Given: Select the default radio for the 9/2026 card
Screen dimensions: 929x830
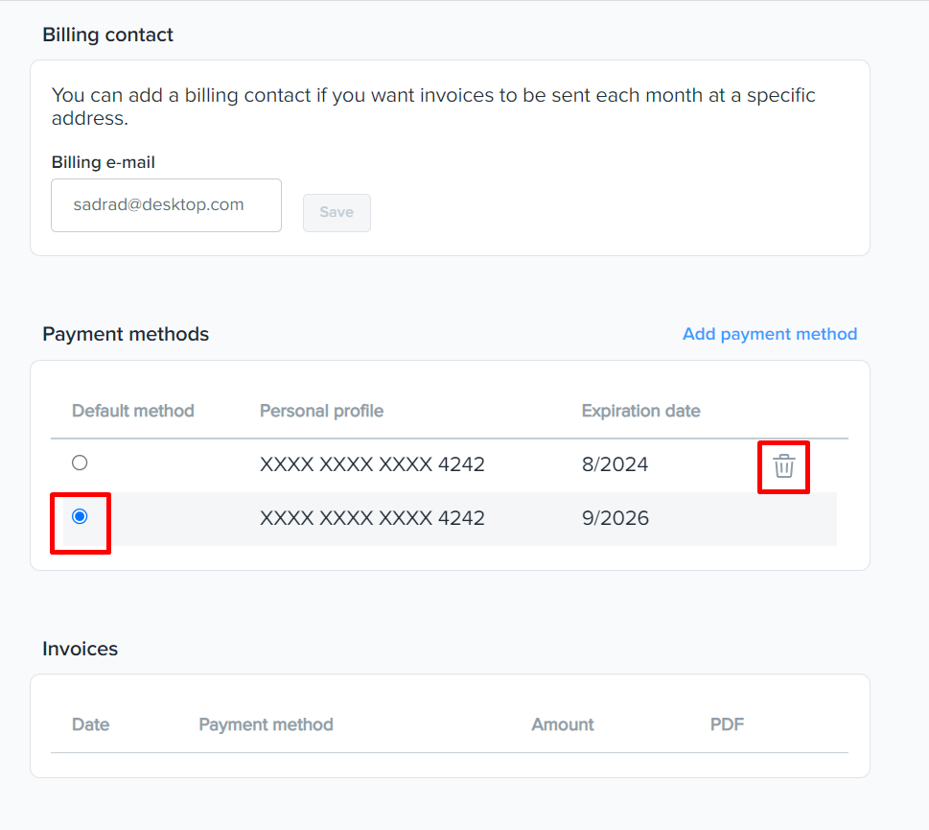Looking at the screenshot, I should point(80,517).
